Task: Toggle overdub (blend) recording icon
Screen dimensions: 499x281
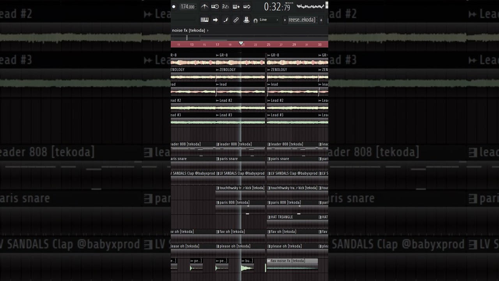Action: click(236, 7)
